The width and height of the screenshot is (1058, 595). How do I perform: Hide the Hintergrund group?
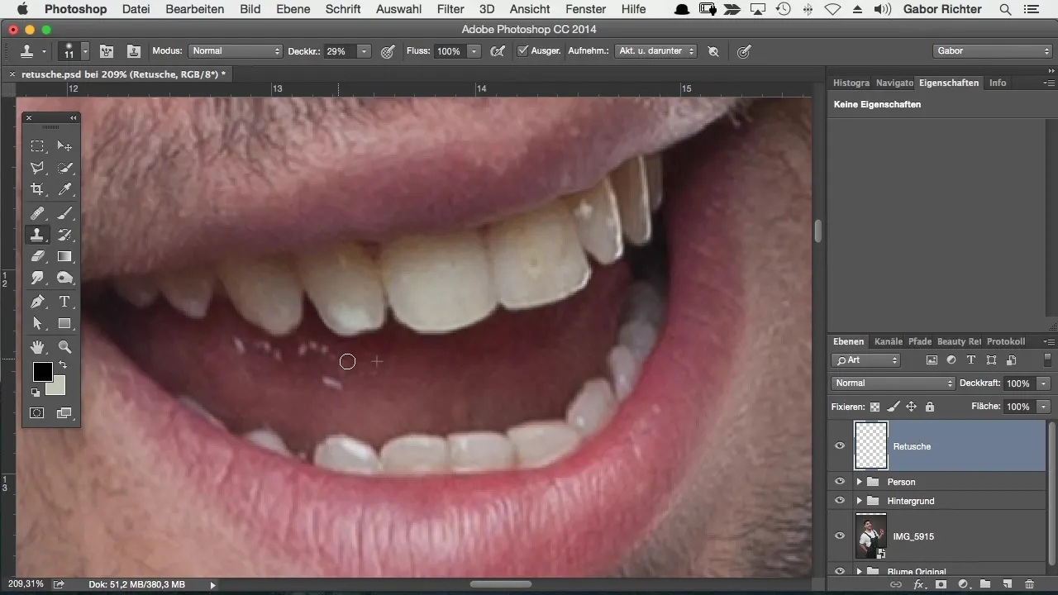840,501
